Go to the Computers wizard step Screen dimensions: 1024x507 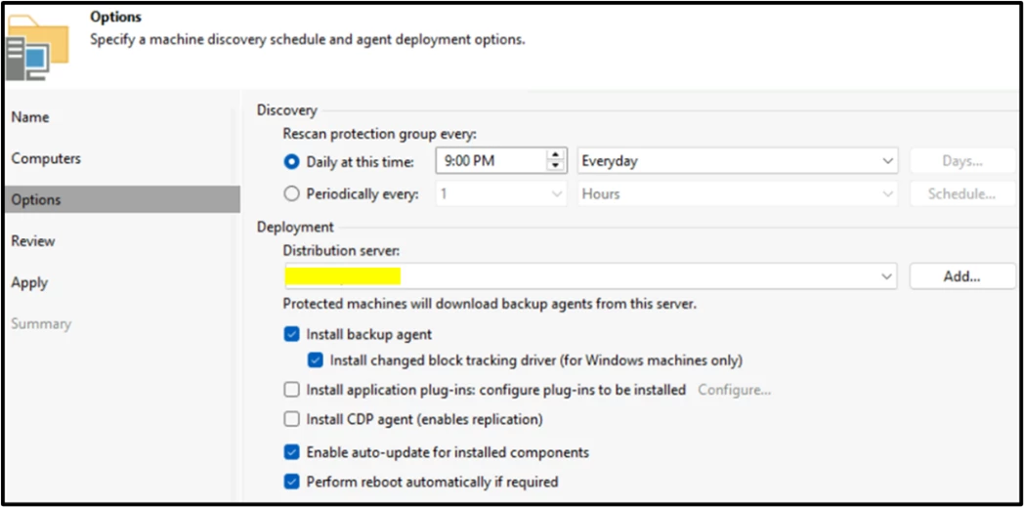click(46, 158)
